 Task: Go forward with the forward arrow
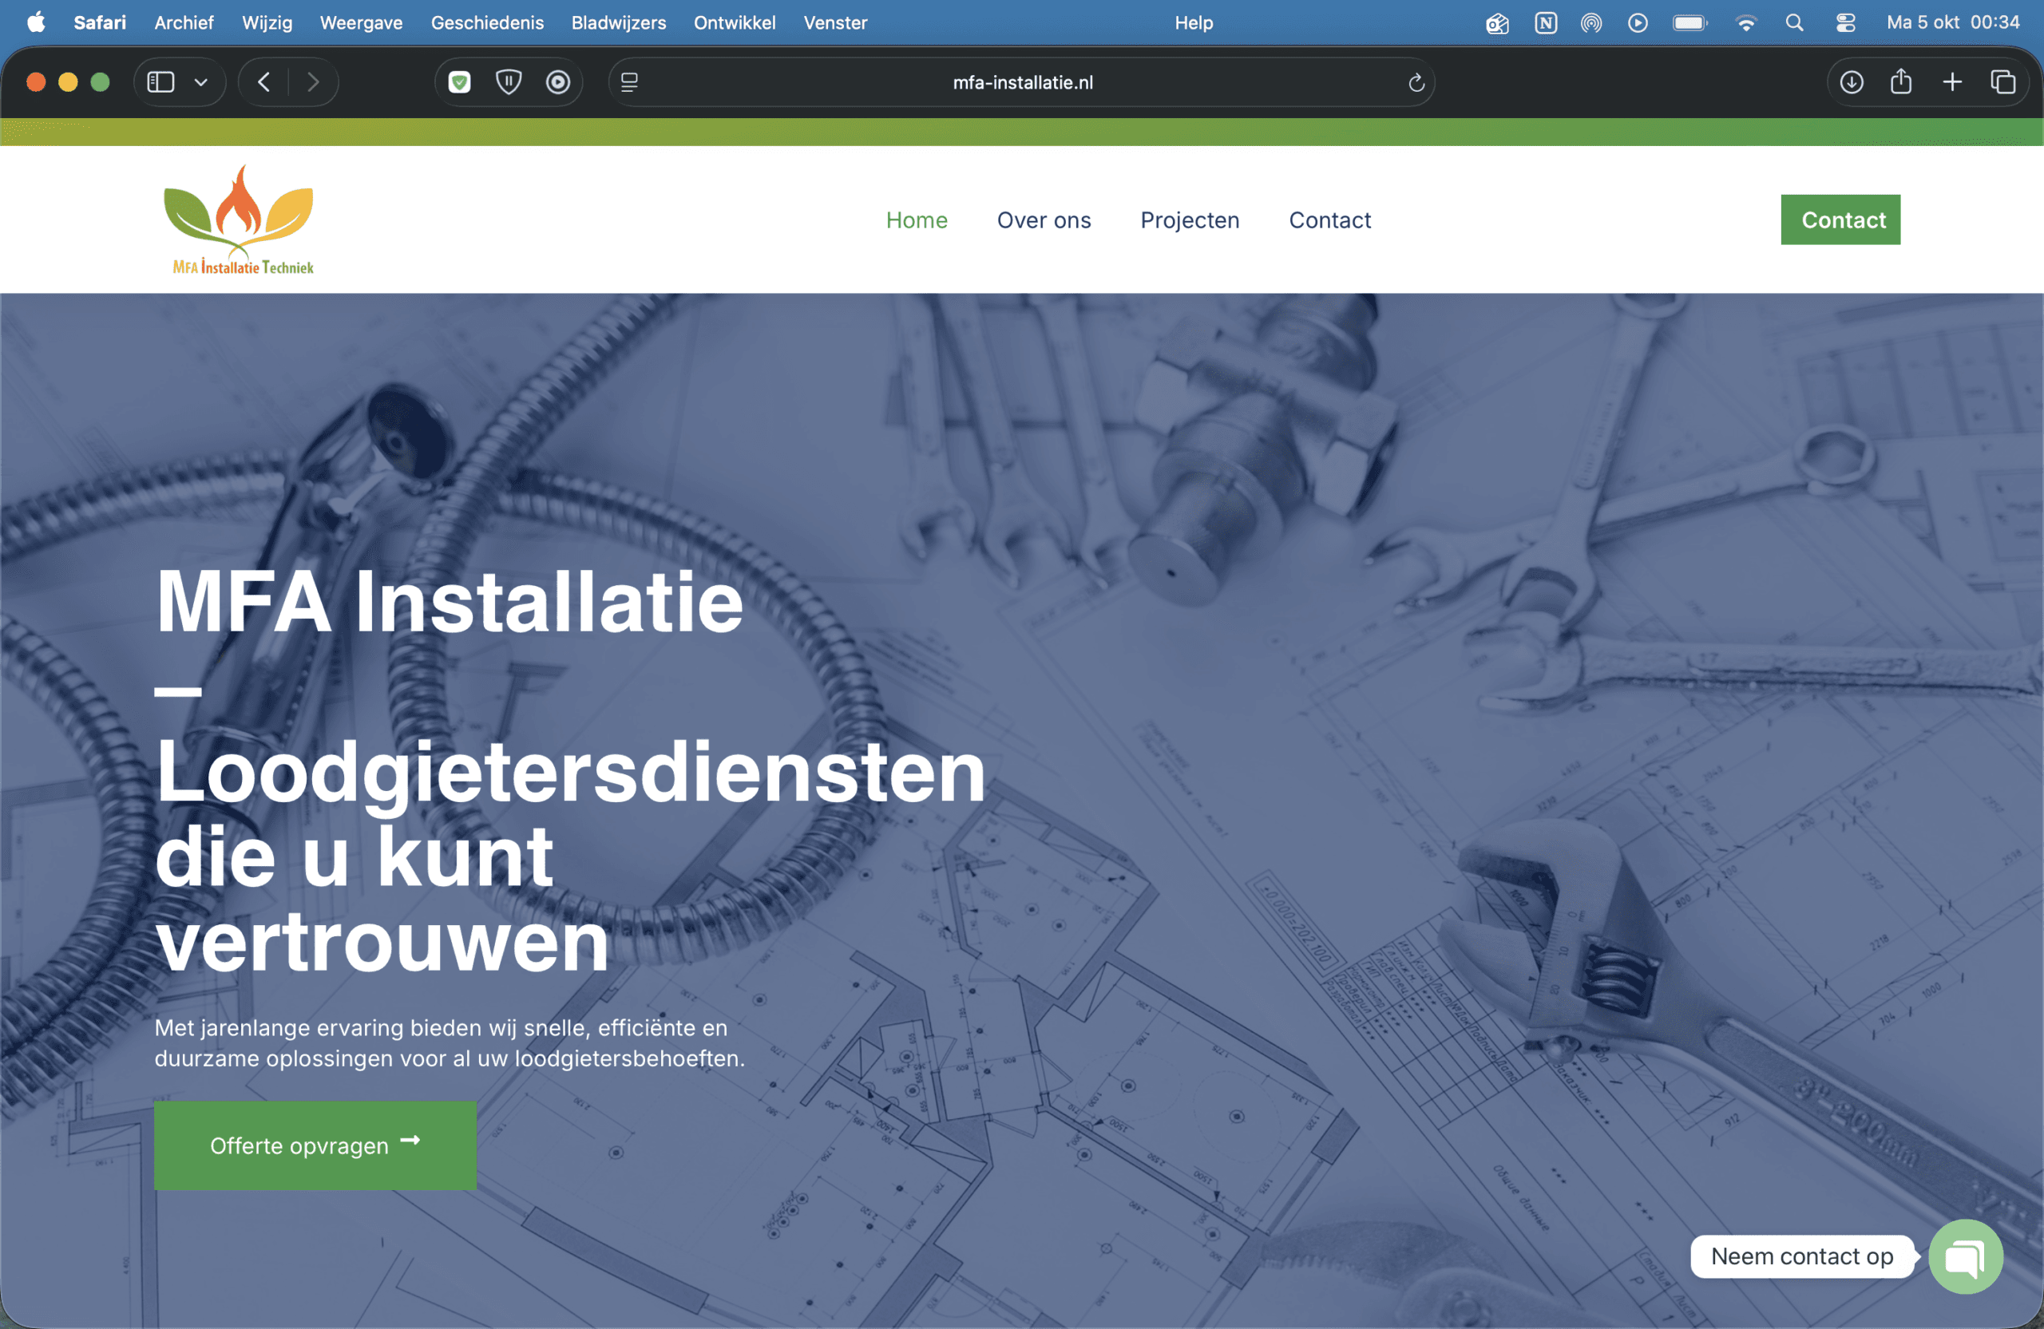[x=314, y=82]
